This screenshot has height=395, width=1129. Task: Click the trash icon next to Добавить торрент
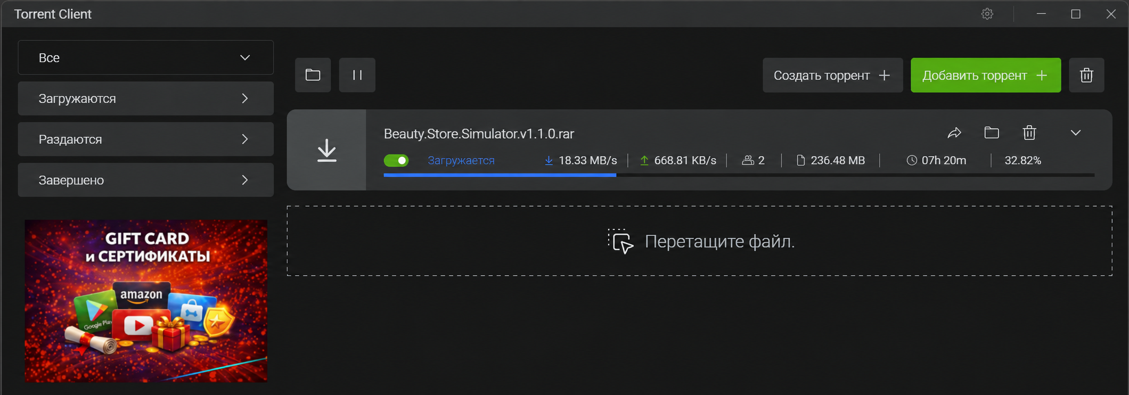pyautogui.click(x=1086, y=75)
